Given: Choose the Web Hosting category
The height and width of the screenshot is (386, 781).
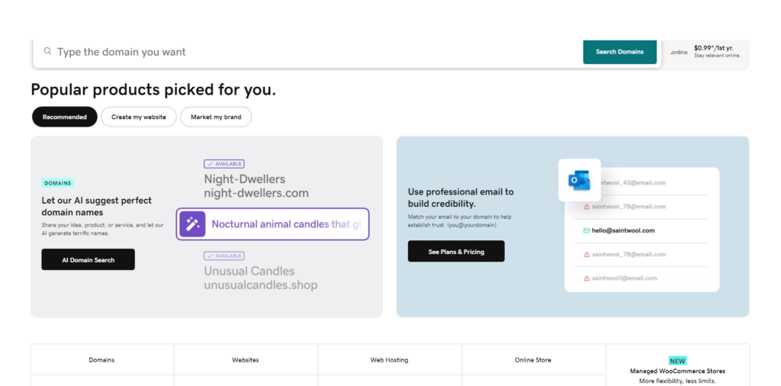Looking at the screenshot, I should (x=389, y=360).
